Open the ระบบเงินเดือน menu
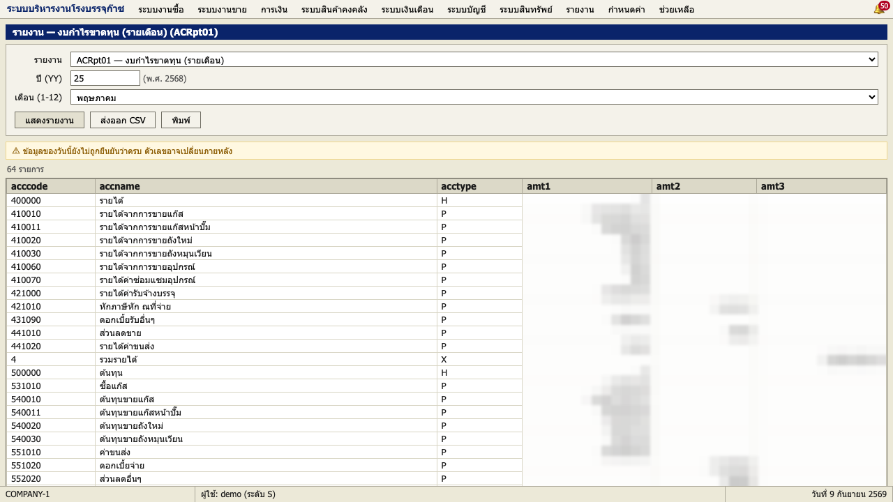This screenshot has width=893, height=502. point(407,9)
